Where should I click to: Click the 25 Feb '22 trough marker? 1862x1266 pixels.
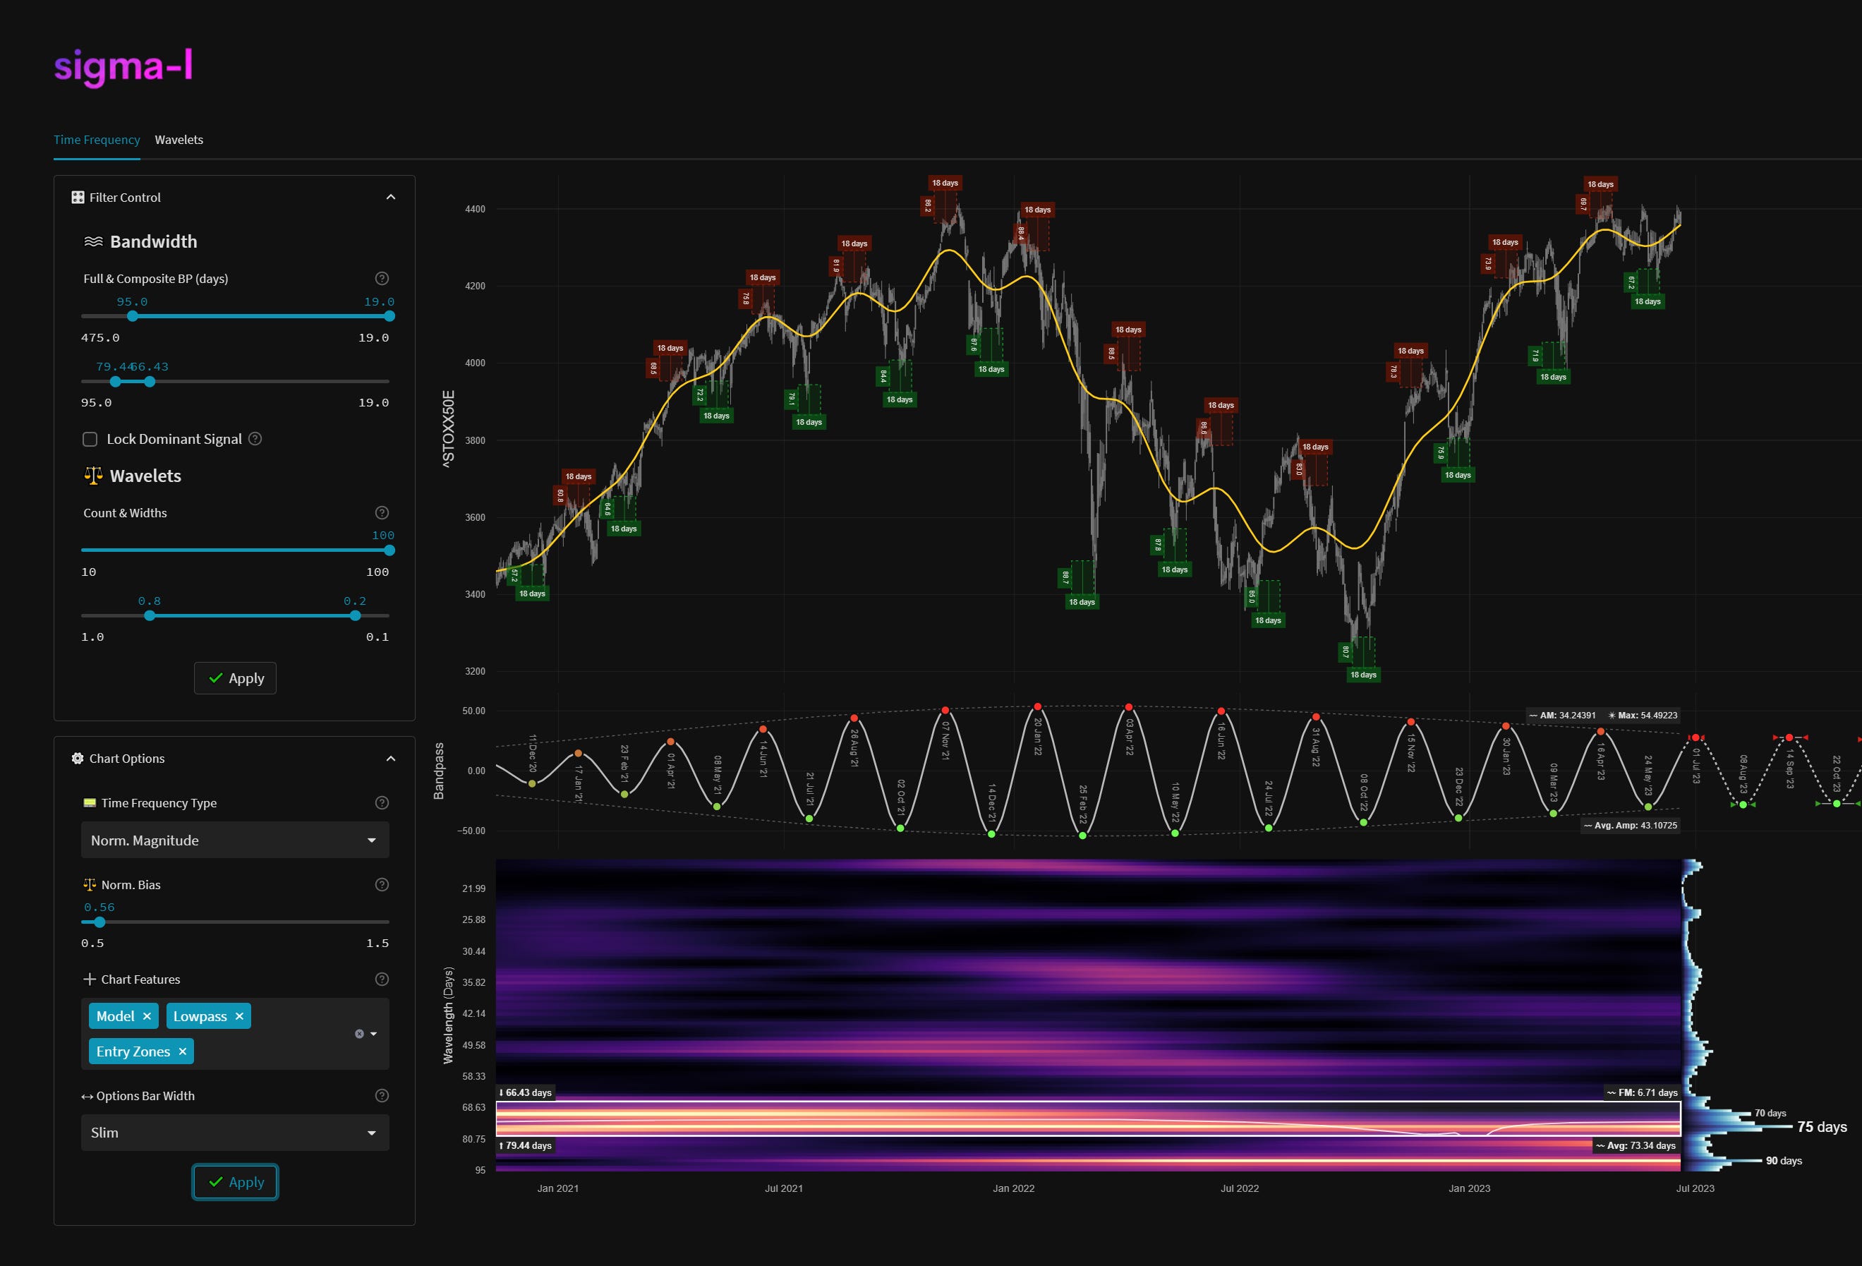[x=1082, y=836]
